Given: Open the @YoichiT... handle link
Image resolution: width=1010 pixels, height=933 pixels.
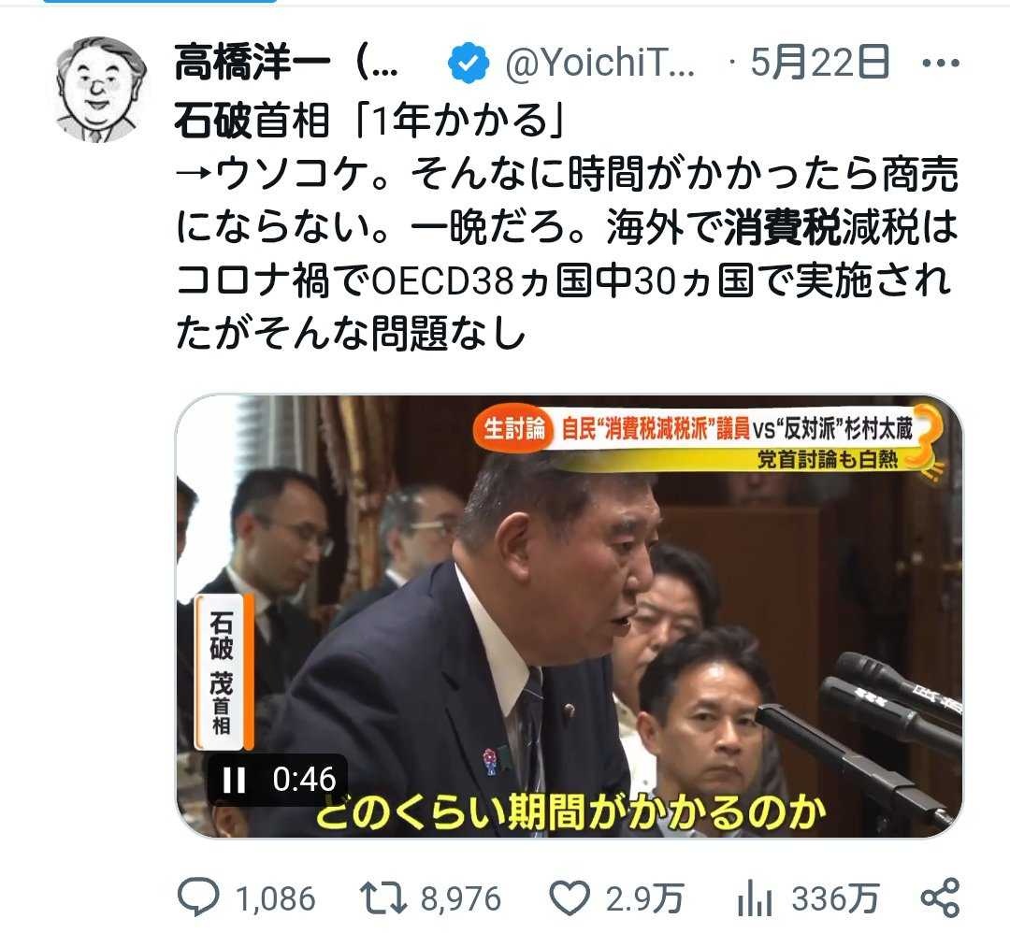Looking at the screenshot, I should point(599,63).
